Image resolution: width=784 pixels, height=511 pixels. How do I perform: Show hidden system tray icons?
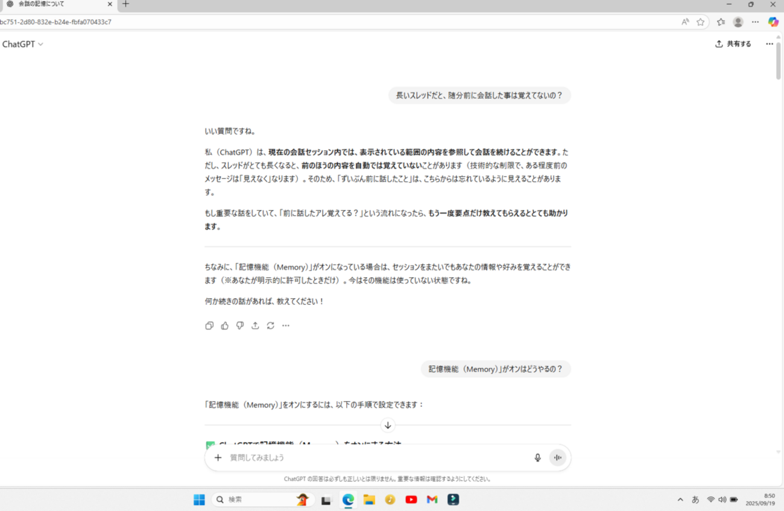coord(681,500)
